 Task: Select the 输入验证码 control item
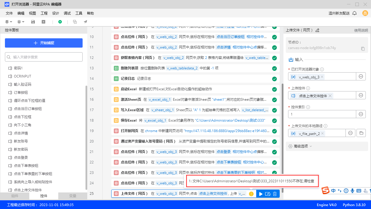(23, 84)
